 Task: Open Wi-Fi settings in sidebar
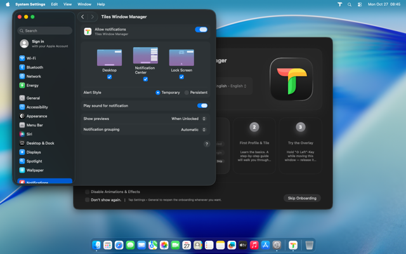[31, 58]
